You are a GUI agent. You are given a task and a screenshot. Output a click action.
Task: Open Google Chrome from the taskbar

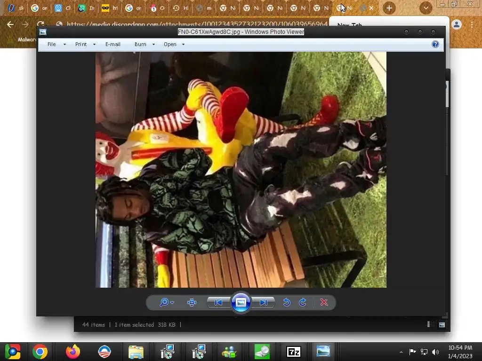point(40,352)
